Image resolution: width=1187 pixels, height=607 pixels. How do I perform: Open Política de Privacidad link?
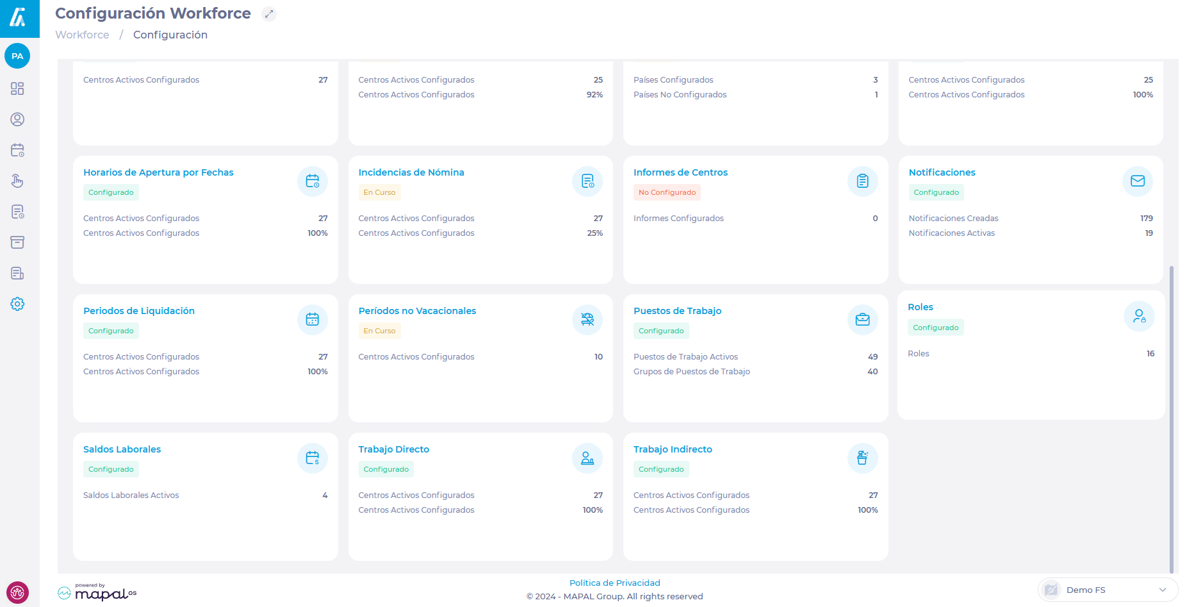click(614, 583)
